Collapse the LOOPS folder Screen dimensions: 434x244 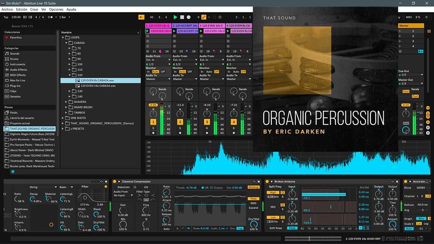(63, 38)
